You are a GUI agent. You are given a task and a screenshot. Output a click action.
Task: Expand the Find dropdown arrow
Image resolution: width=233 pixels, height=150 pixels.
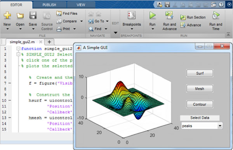(x=106, y=29)
